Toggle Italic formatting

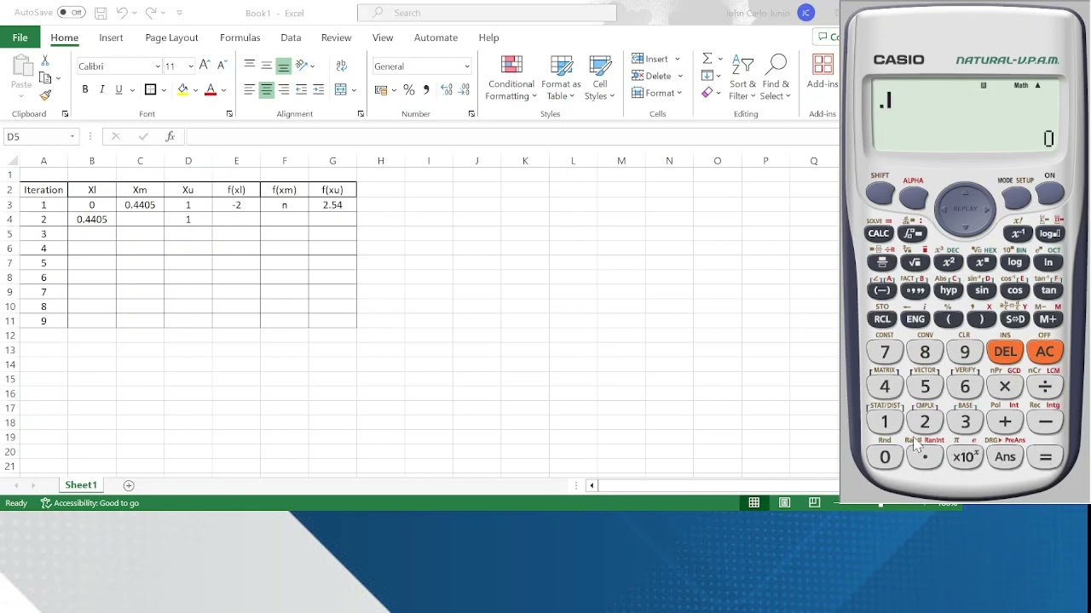click(102, 89)
